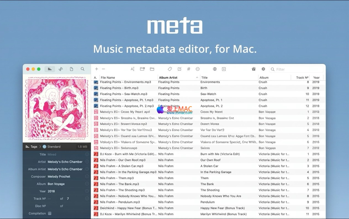Image resolution: width=349 pixels, height=219 pixels.
Task: Sort by the File Name column header
Action: point(108,78)
